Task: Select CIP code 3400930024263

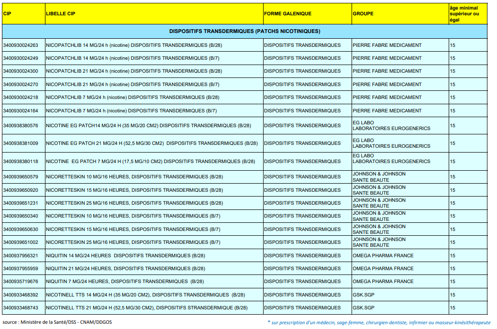Action: tap(21, 45)
